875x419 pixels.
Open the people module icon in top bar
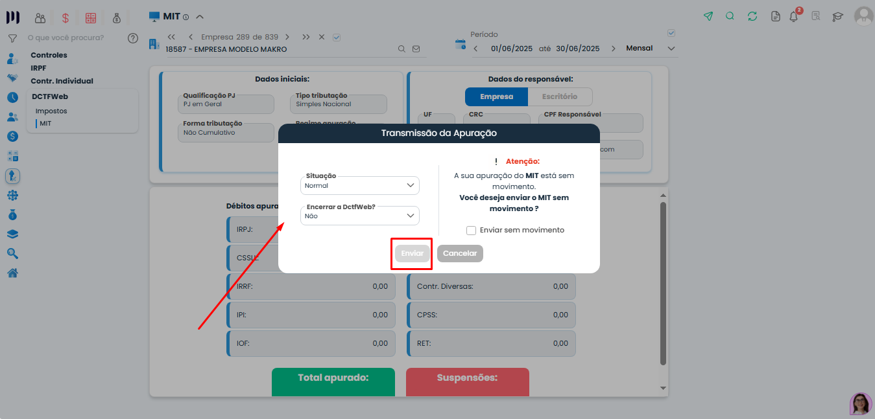(x=40, y=17)
